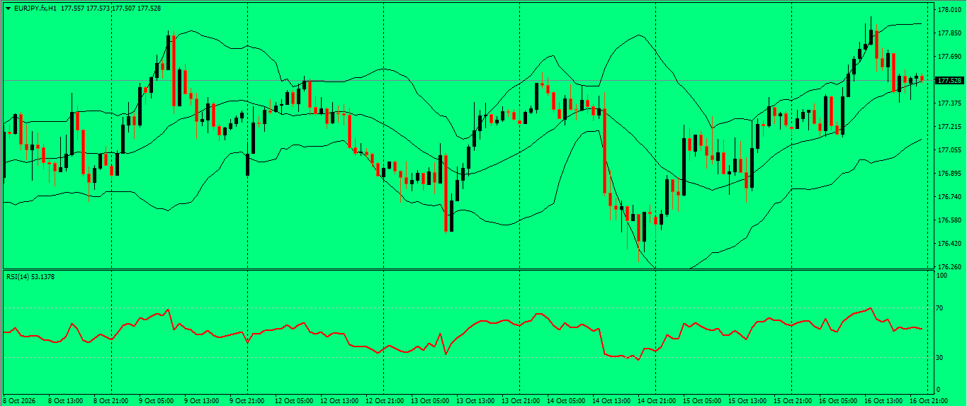
Task: Click the EURJPY.fx,H1 symbol label
Action: click(x=35, y=9)
